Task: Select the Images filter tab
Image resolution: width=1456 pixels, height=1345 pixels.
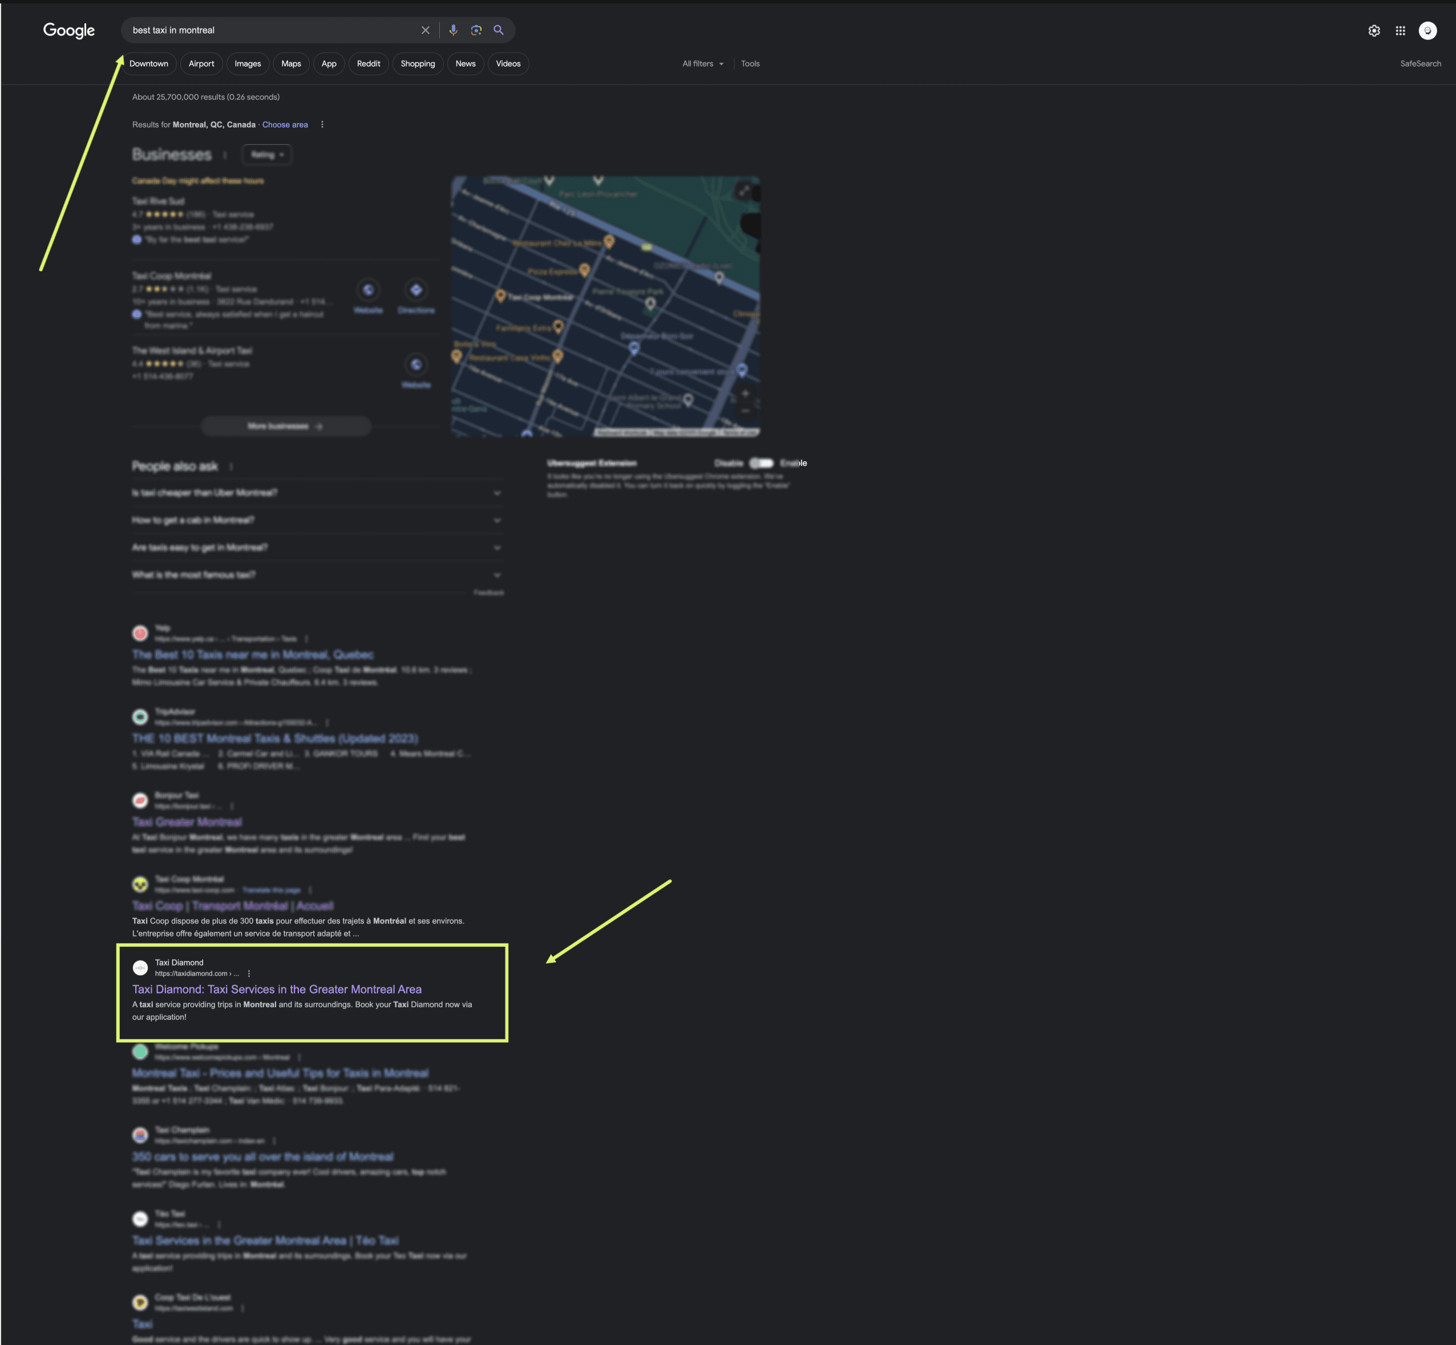Action: (x=248, y=63)
